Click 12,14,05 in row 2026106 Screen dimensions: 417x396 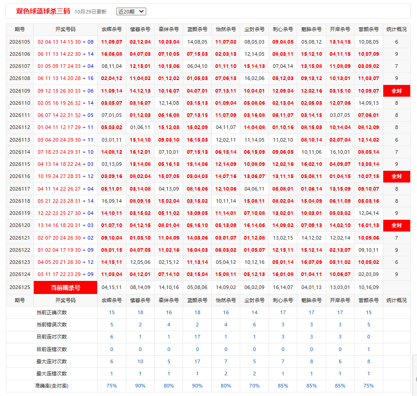pyautogui.click(x=255, y=54)
